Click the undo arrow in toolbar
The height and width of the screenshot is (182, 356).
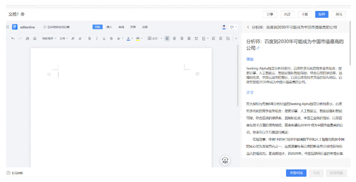(13, 39)
